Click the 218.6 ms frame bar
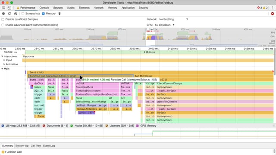The image size is (276, 155). tap(149, 52)
